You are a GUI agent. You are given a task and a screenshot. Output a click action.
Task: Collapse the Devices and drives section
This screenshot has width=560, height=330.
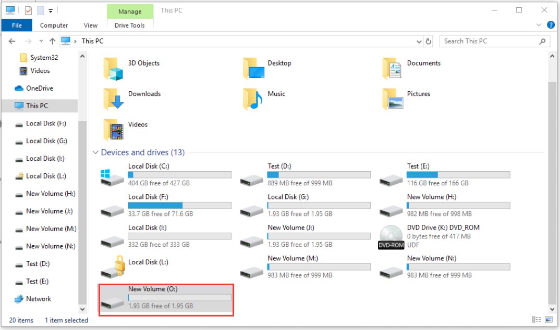pos(95,152)
